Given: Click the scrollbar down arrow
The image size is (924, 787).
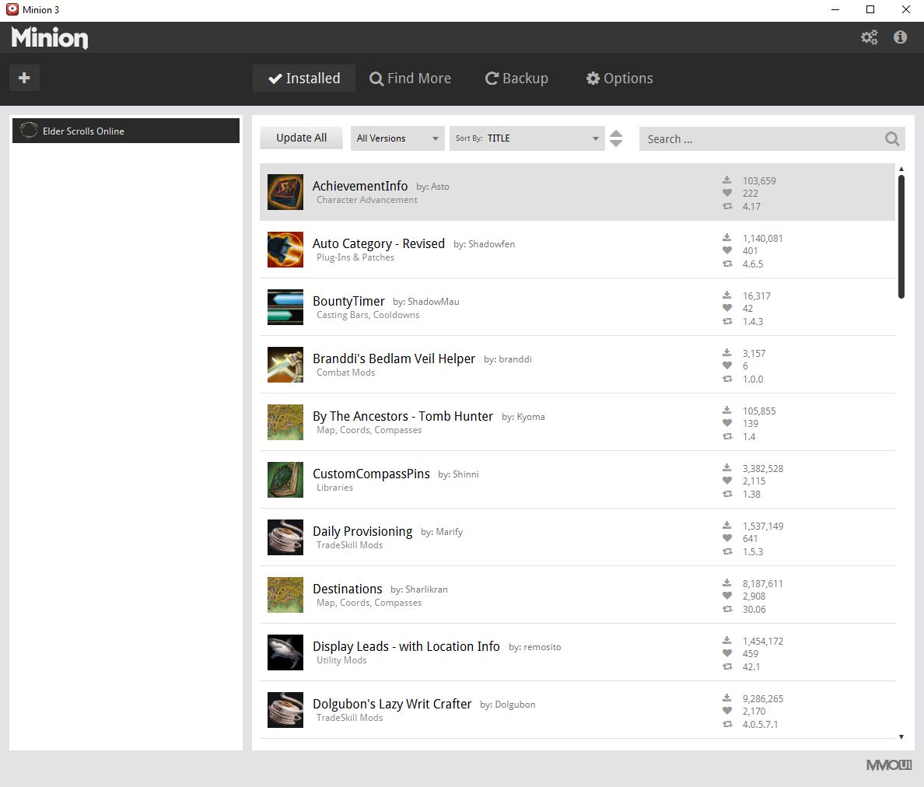Looking at the screenshot, I should pos(901,736).
